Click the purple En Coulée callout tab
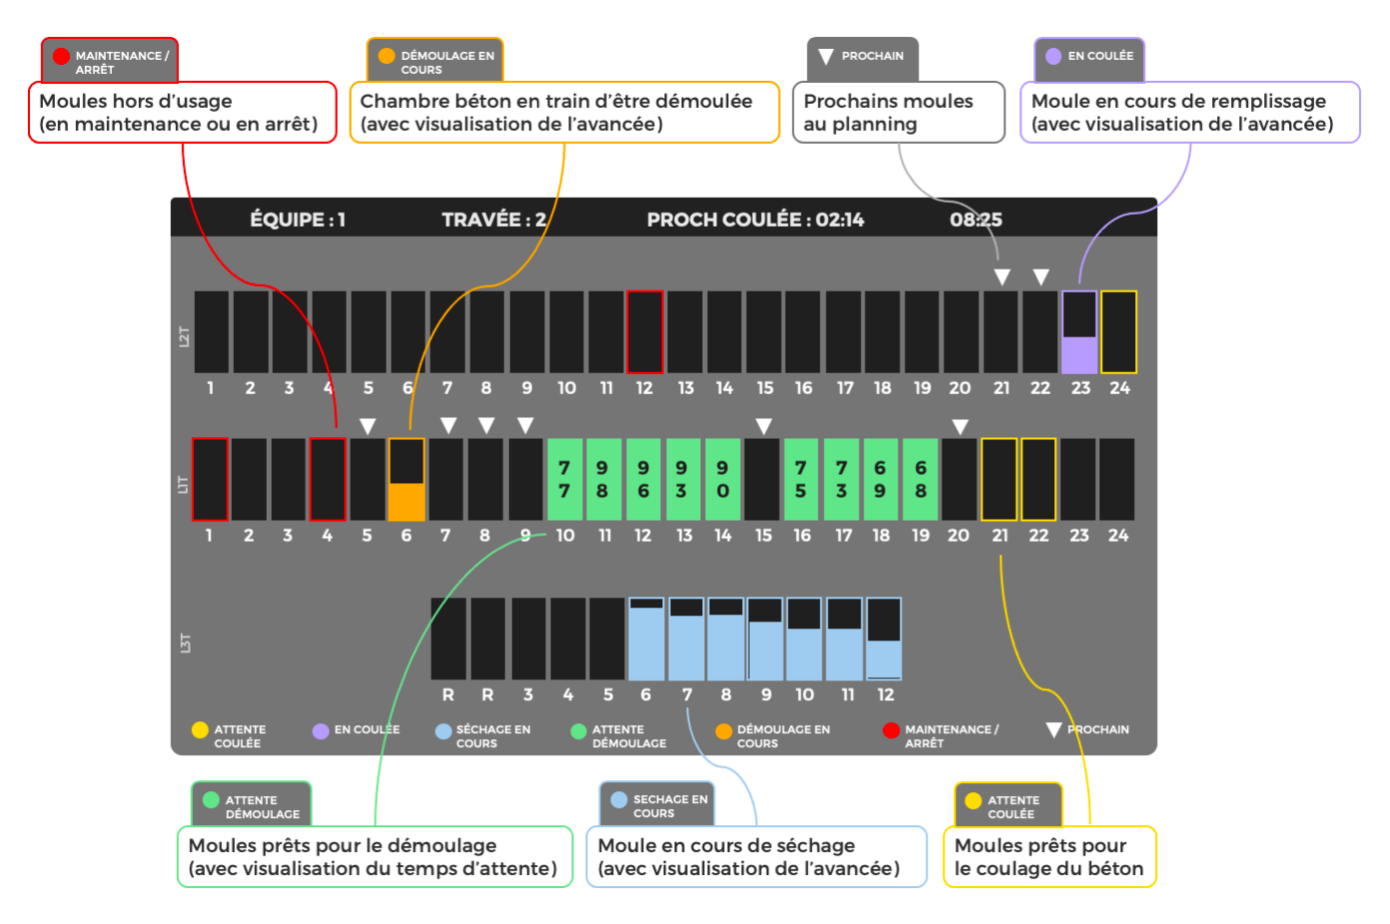The height and width of the screenshot is (924, 1390). 1089,60
